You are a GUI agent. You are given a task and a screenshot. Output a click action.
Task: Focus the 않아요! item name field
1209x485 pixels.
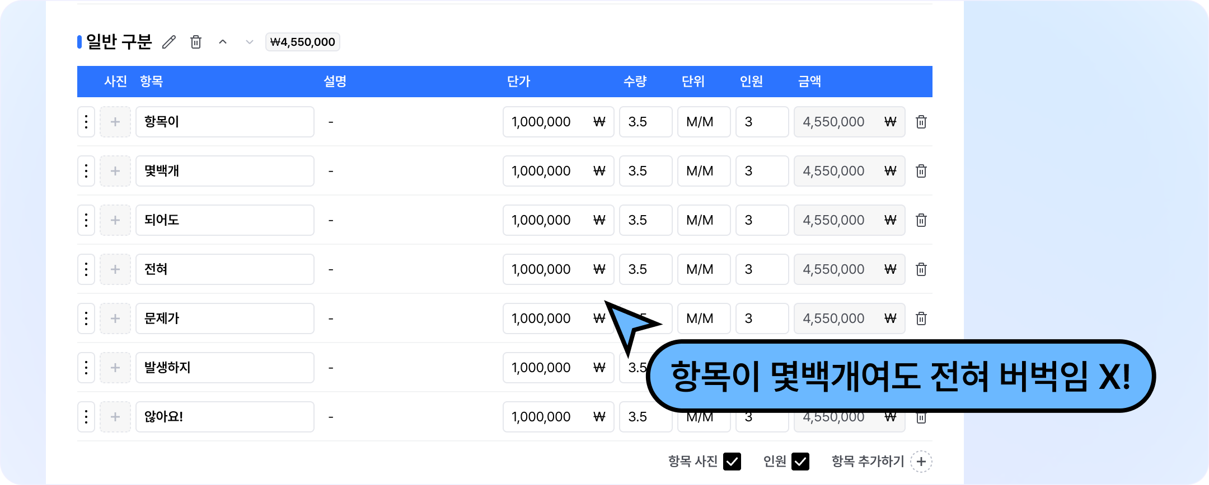(x=224, y=417)
